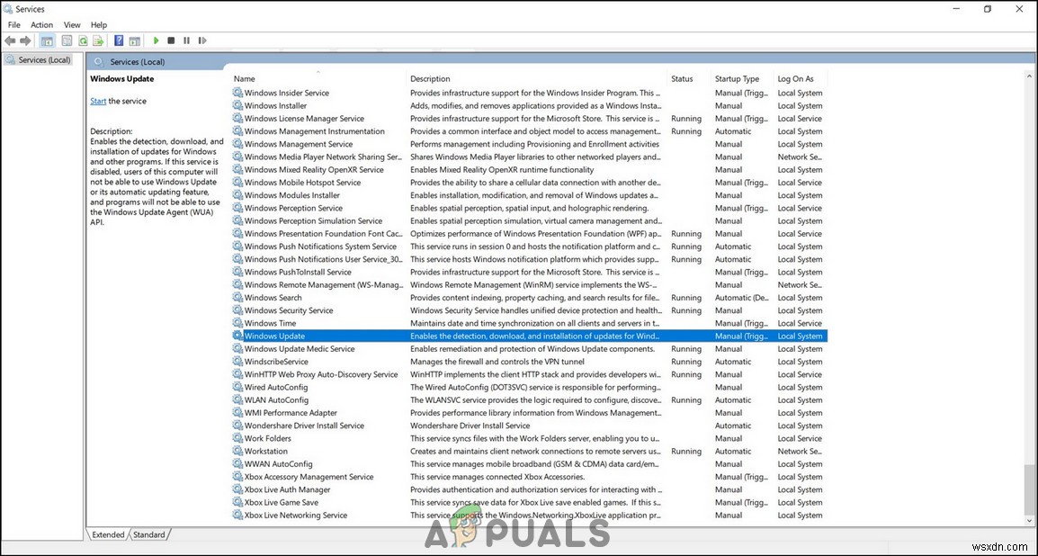Click gear icon beside Windows Time
1038x556 pixels.
[x=237, y=323]
